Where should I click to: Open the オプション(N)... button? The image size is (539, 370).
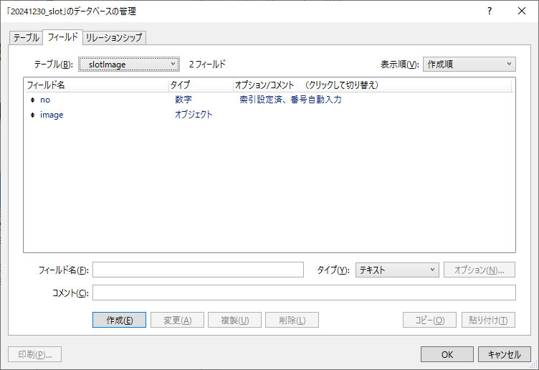tap(480, 270)
